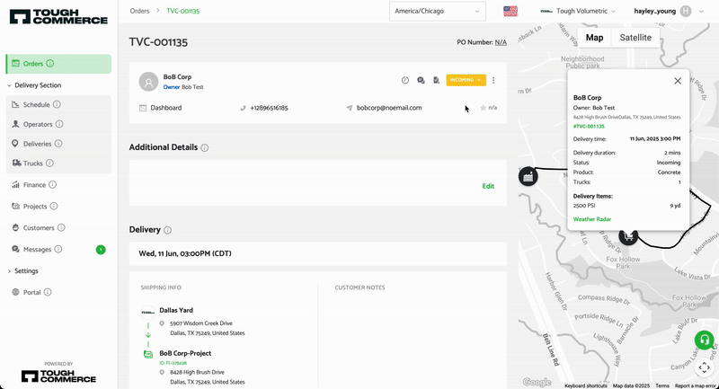Open the three-dot order options menu
The width and height of the screenshot is (719, 389).
point(493,80)
